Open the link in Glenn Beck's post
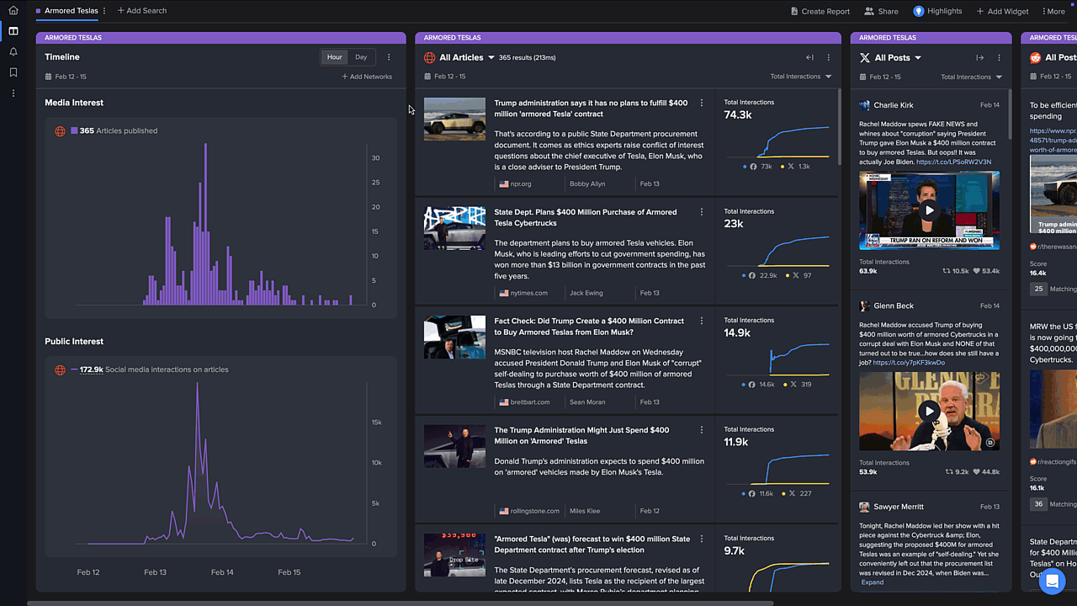 pos(909,363)
